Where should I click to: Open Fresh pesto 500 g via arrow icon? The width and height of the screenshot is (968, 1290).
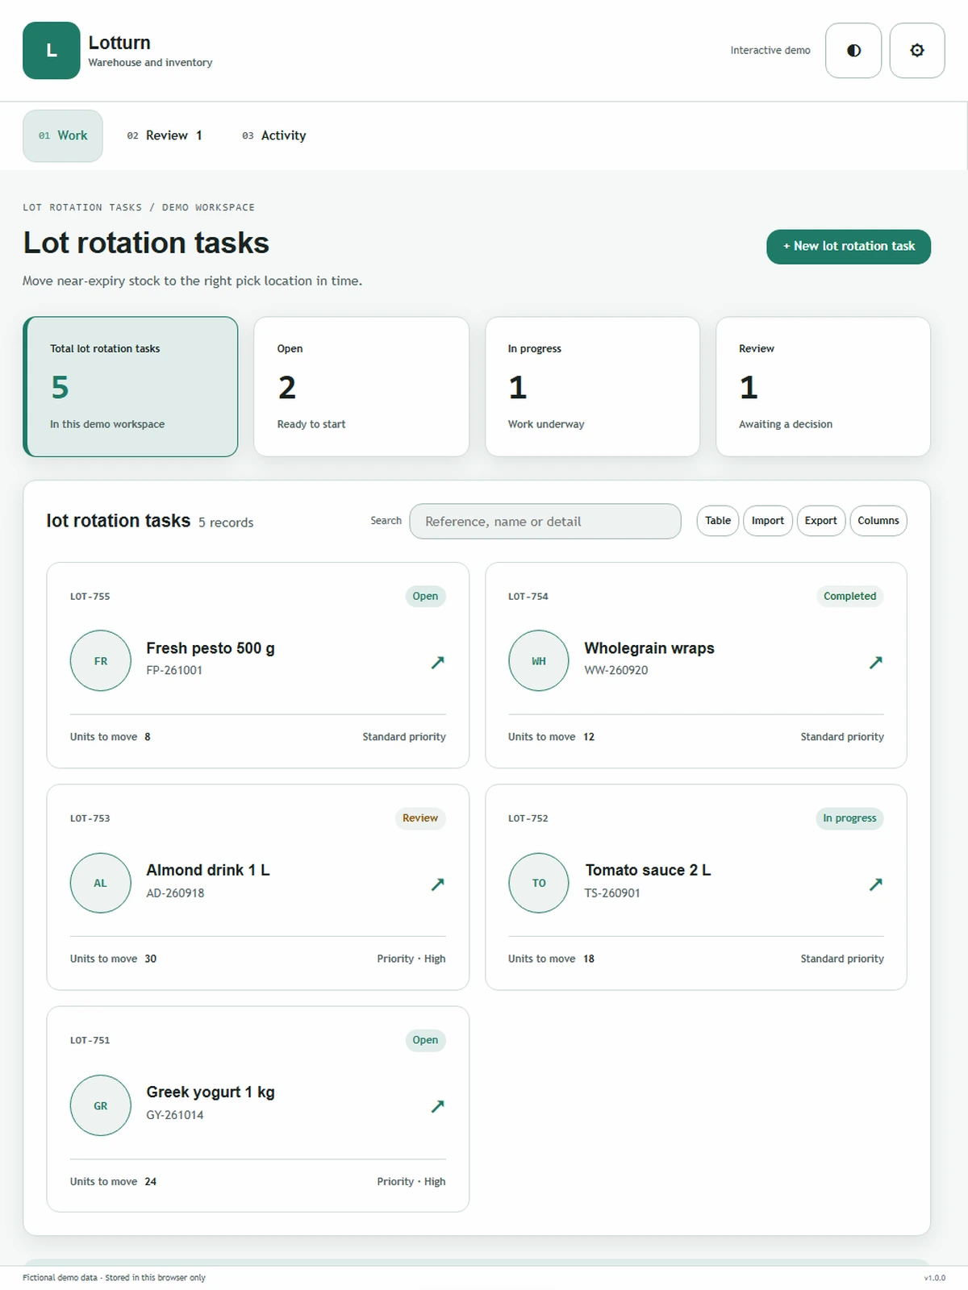coord(438,662)
